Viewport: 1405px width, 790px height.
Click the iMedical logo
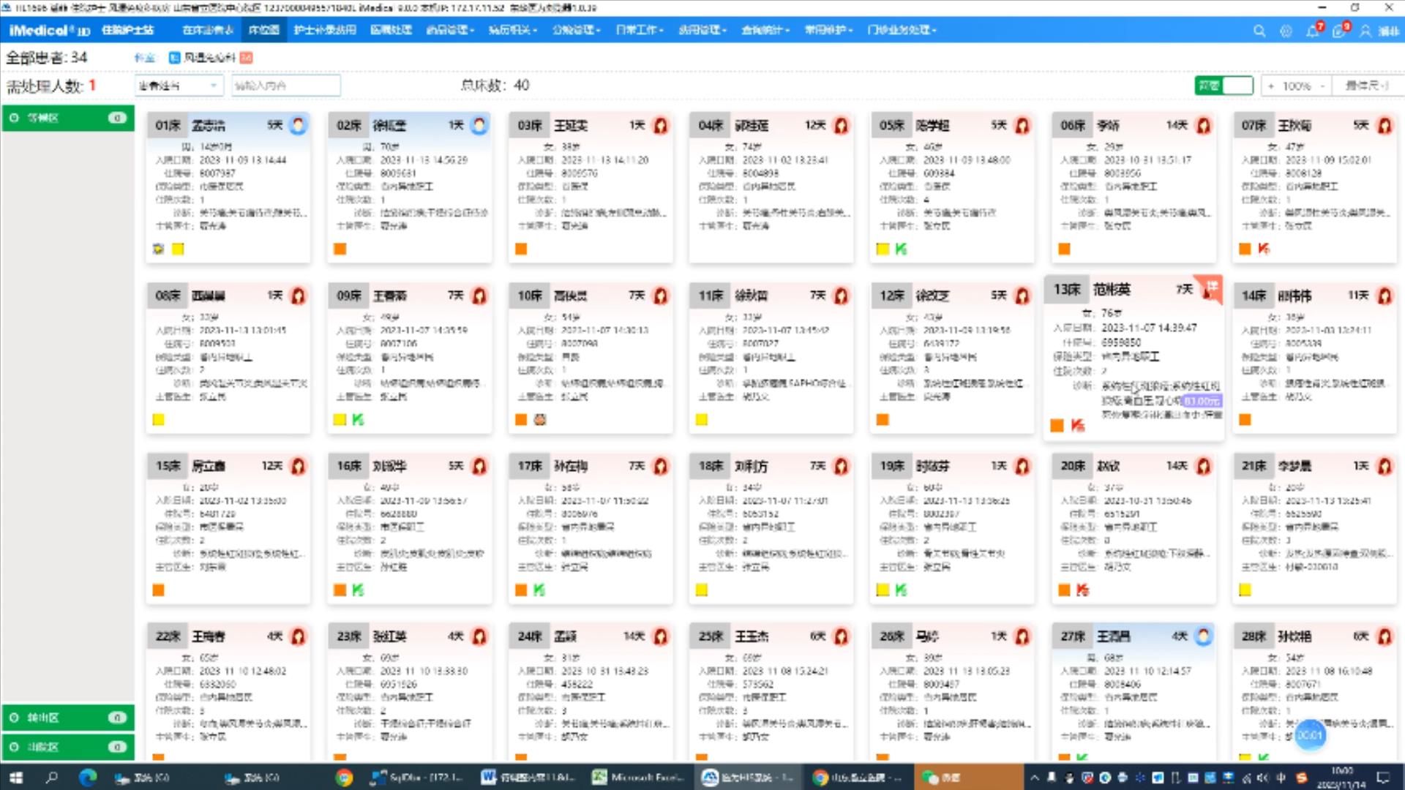pyautogui.click(x=49, y=30)
